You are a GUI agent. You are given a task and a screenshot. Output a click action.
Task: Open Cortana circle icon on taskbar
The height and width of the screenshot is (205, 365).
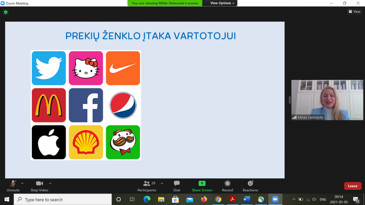coord(119,199)
